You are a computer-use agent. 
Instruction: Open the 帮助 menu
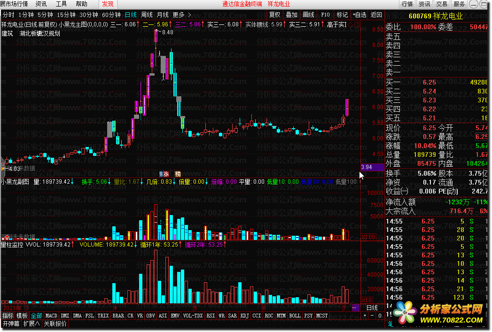[81, 4]
